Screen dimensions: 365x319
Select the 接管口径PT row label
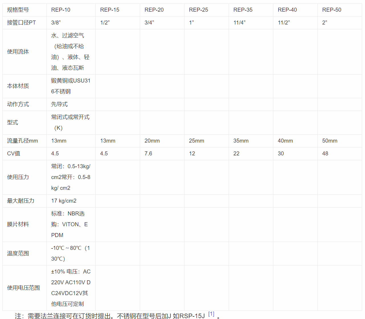(x=21, y=23)
